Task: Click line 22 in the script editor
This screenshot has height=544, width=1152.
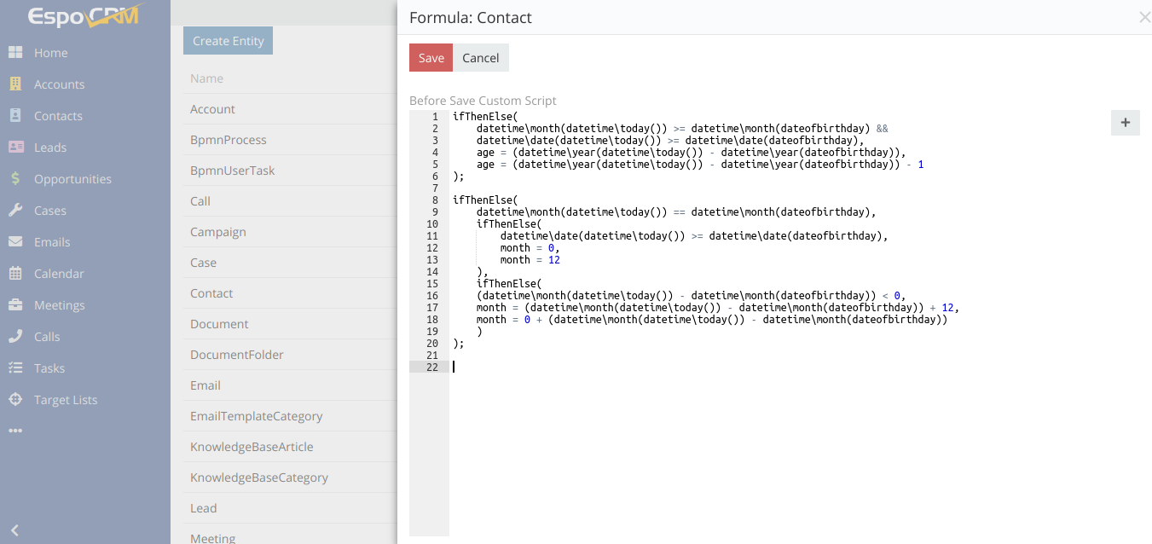Action: pyautogui.click(x=597, y=367)
